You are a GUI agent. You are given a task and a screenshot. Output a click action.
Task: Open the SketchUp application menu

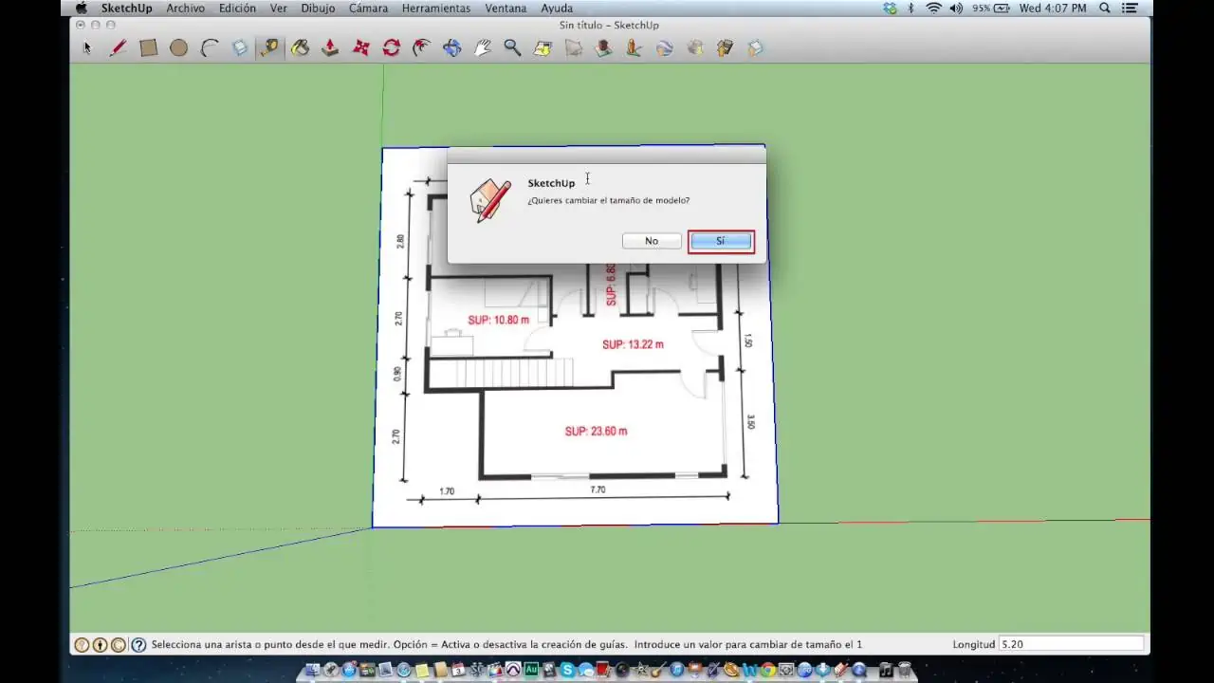coord(127,8)
